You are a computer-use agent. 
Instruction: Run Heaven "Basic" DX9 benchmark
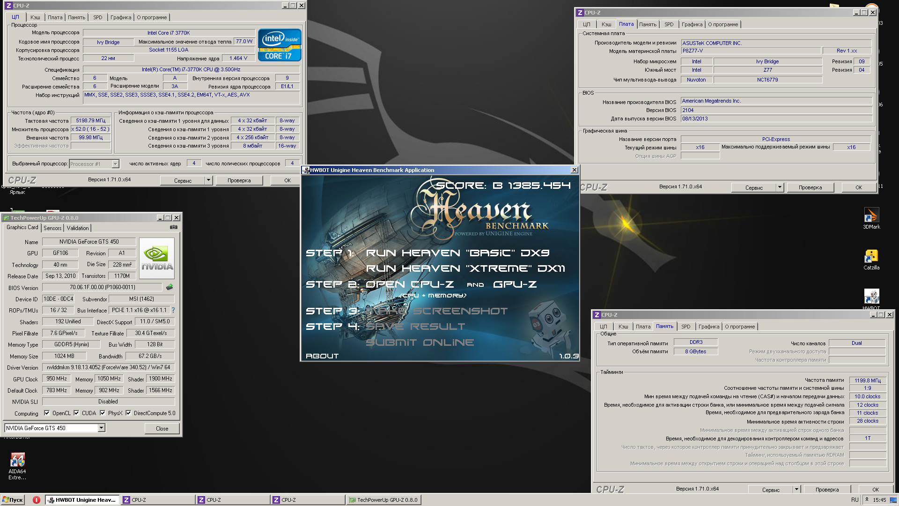[457, 253]
